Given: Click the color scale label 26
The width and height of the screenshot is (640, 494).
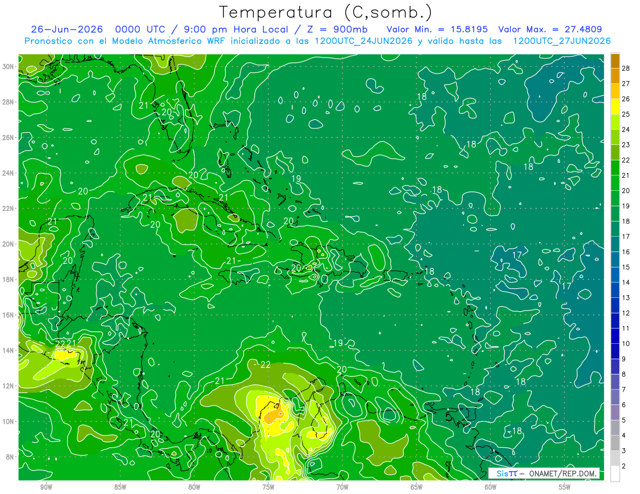Looking at the screenshot, I should [626, 99].
